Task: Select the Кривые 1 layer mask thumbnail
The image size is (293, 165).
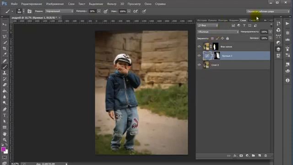Action: pos(217,55)
